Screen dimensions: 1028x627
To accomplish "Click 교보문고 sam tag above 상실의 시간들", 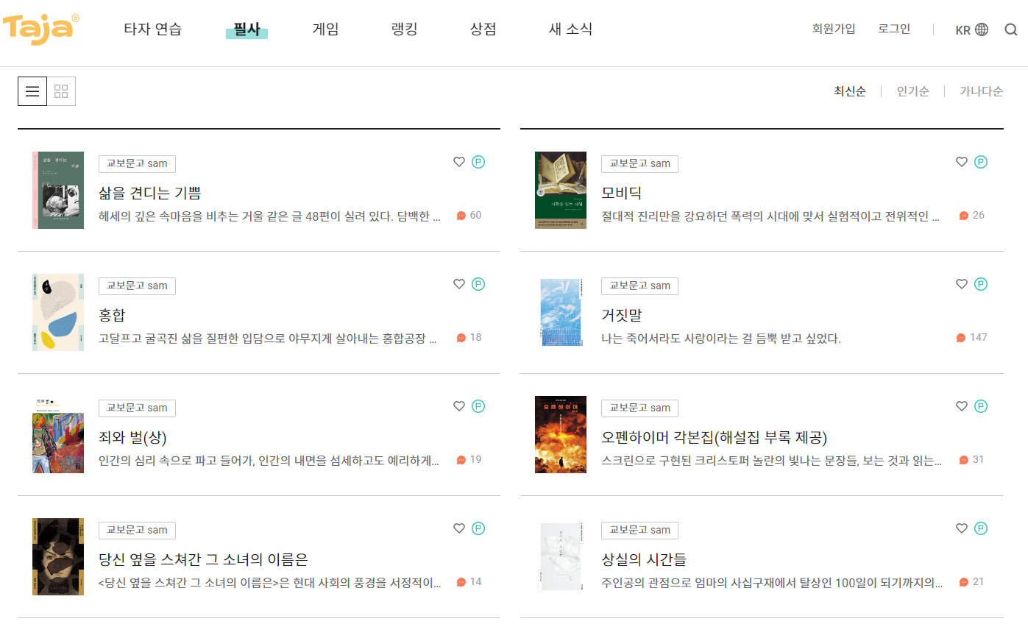I will [639, 530].
